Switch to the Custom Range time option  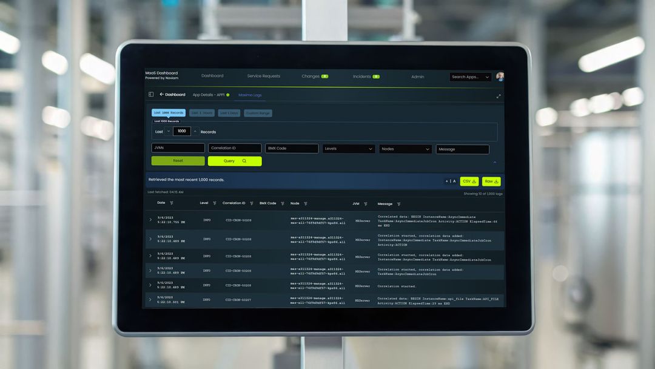[x=257, y=113]
